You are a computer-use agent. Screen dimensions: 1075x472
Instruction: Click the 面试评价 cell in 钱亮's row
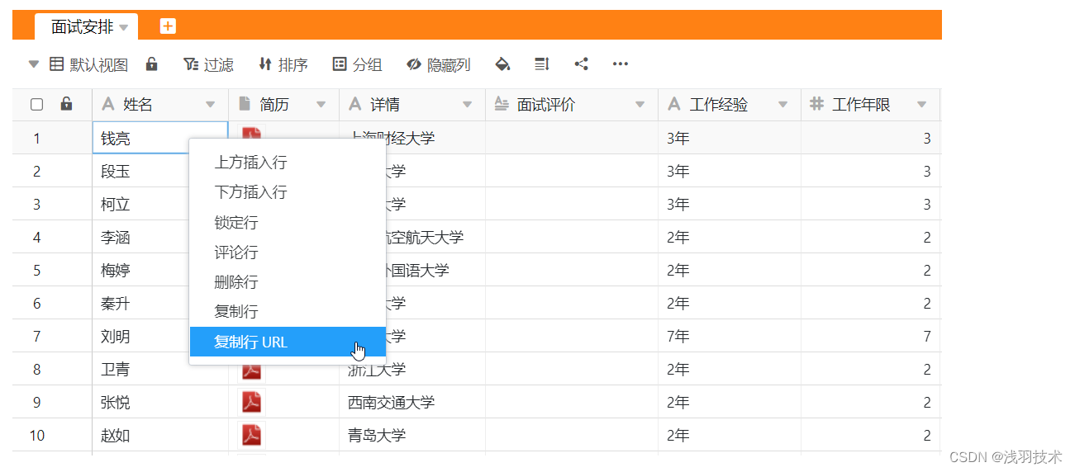(572, 138)
